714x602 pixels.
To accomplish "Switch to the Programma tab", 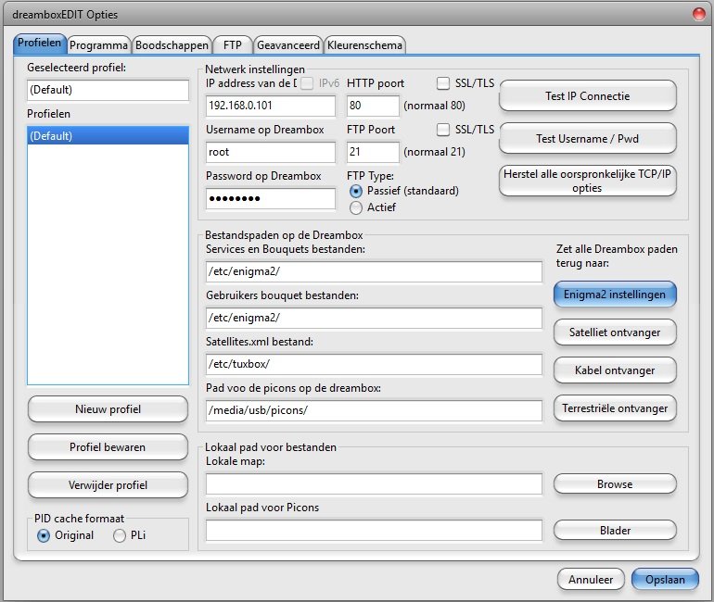I will tap(98, 44).
